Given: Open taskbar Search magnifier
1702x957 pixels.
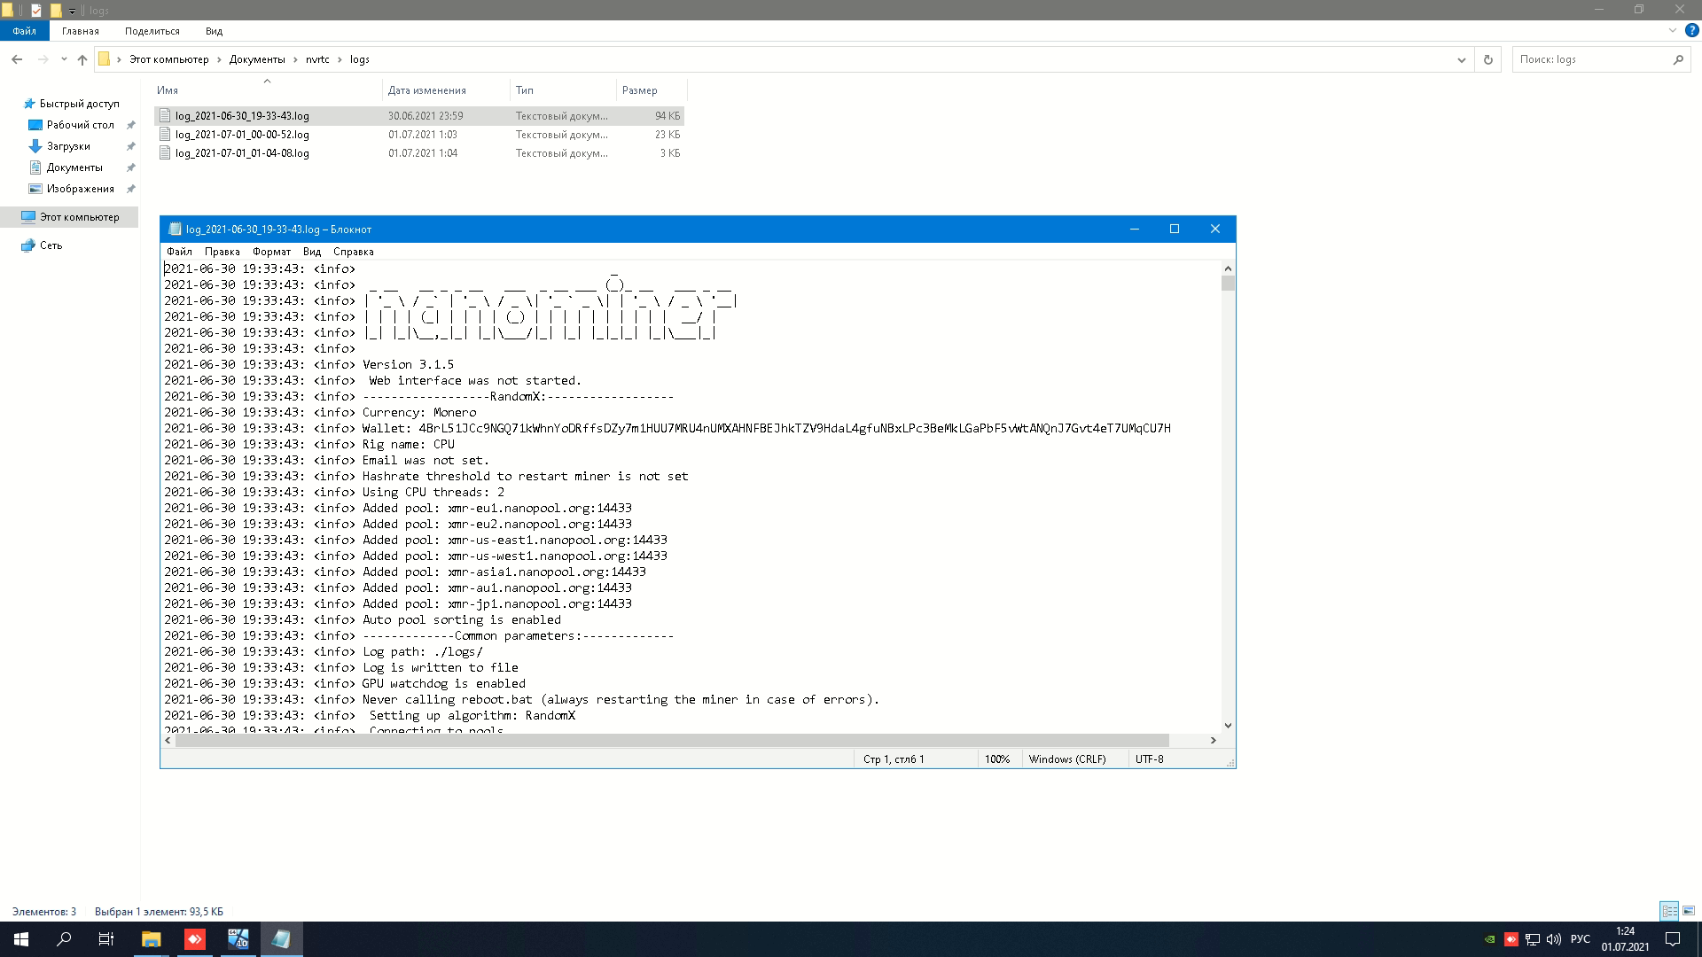Looking at the screenshot, I should click(x=64, y=939).
